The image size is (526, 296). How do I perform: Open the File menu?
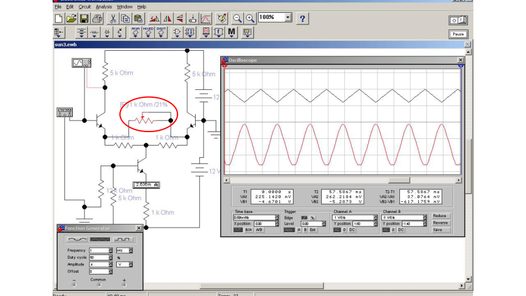pyautogui.click(x=57, y=7)
